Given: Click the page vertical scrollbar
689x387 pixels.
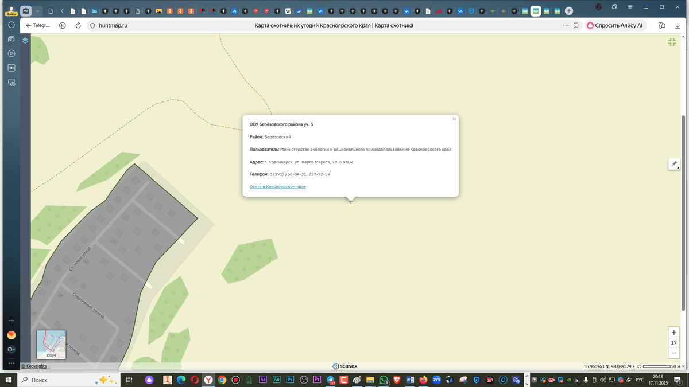Looking at the screenshot, I should pos(683,213).
